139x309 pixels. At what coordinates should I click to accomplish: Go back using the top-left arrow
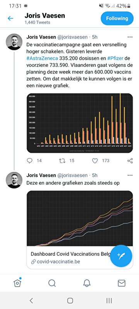coord(10,19)
